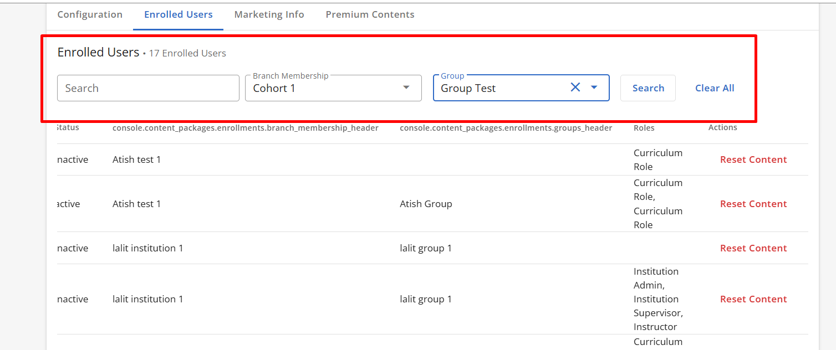Reset Content for the lalit row without roles
This screenshot has height=350, width=836.
753,248
